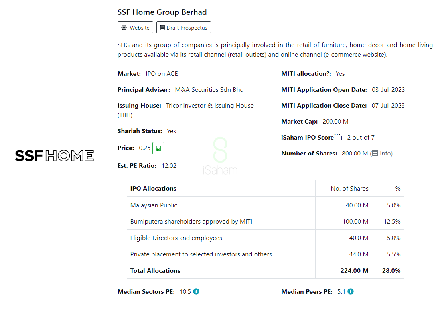Click the SSF HOME company logo

pyautogui.click(x=54, y=155)
